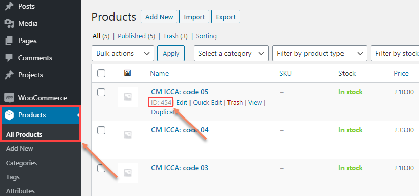Sort the product list by Price column
Image resolution: width=419 pixels, height=196 pixels.
(401, 73)
